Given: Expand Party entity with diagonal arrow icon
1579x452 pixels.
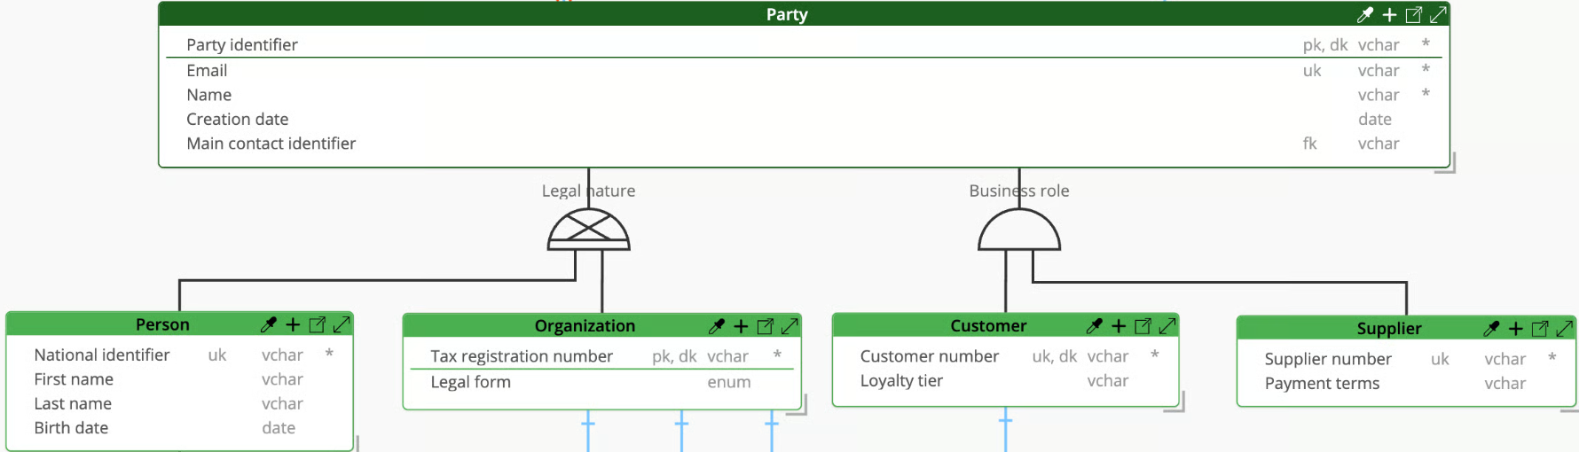Looking at the screenshot, I should click(x=1439, y=14).
